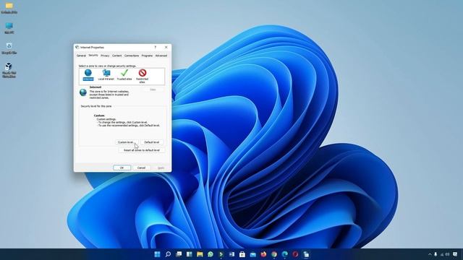The image size is (463, 260).
Task: Click Reset all zones to default level
Action: (142, 150)
